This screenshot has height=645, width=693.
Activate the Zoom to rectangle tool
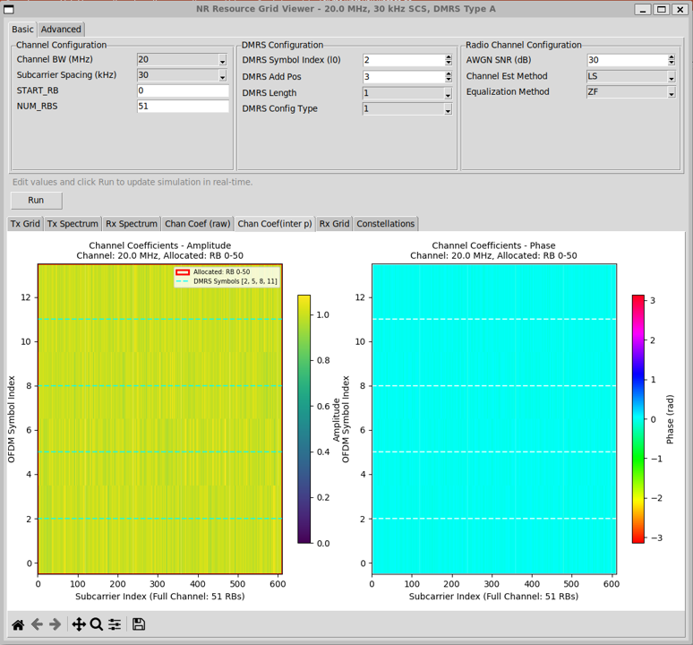97,624
